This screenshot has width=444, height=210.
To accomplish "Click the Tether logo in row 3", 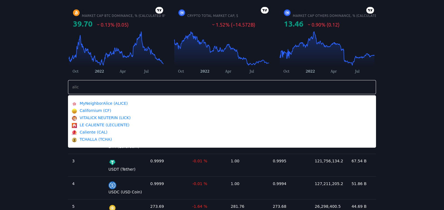I will (112, 162).
